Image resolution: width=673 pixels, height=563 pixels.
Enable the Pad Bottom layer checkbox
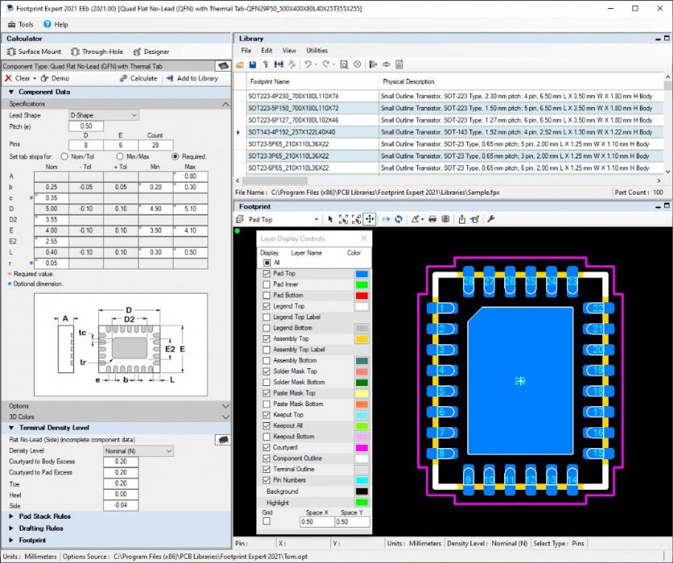pyautogui.click(x=267, y=295)
